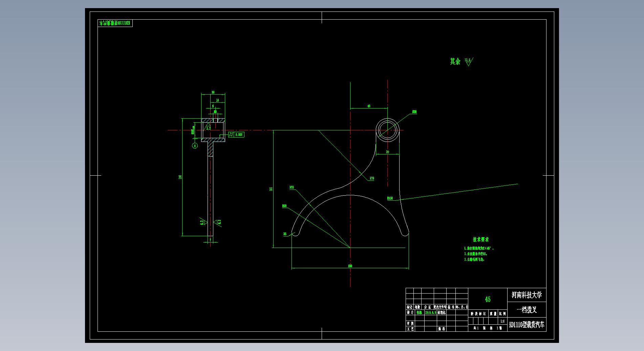Click the mirrored KD1110 label box at top-left

point(115,23)
